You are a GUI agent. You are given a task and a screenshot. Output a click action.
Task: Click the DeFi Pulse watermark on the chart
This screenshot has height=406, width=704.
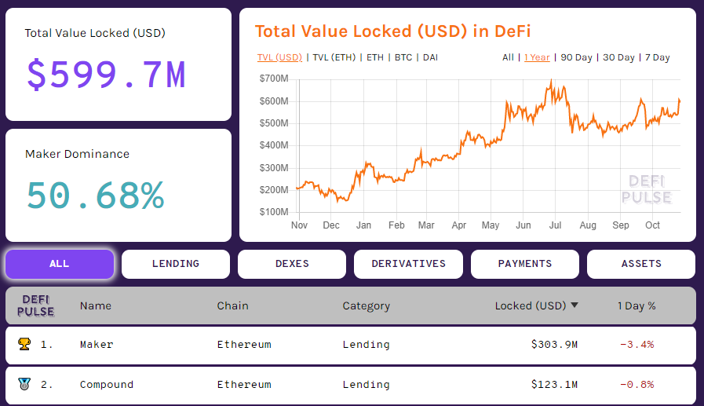point(647,188)
